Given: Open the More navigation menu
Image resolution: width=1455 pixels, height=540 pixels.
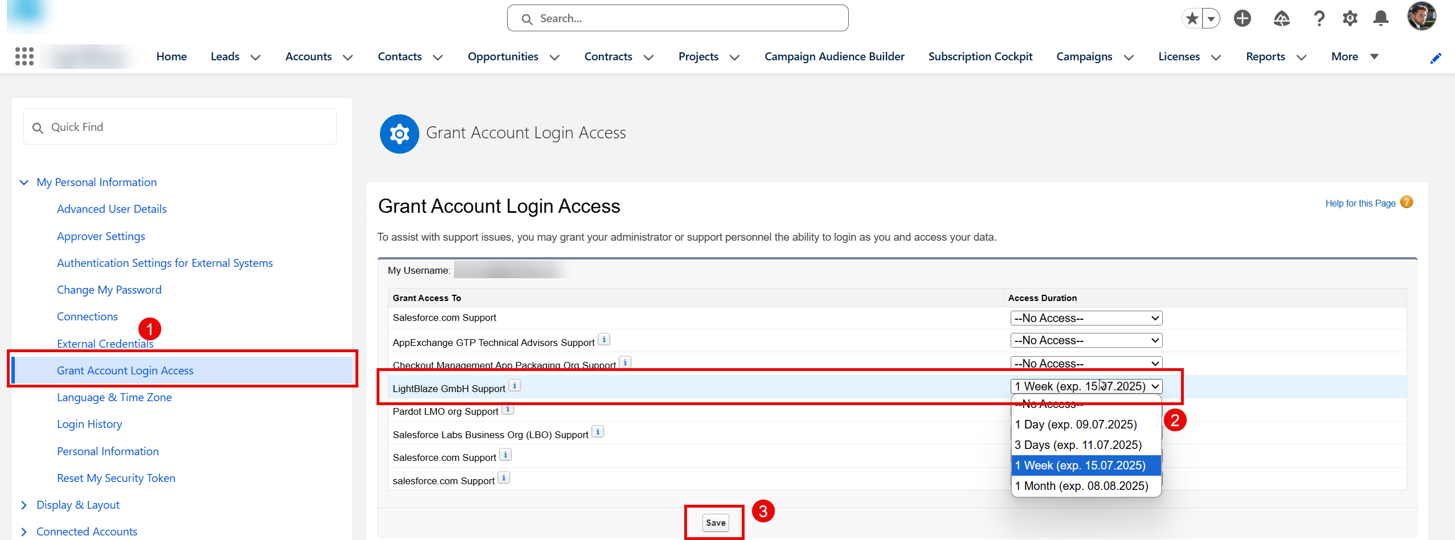Looking at the screenshot, I should click(1355, 57).
